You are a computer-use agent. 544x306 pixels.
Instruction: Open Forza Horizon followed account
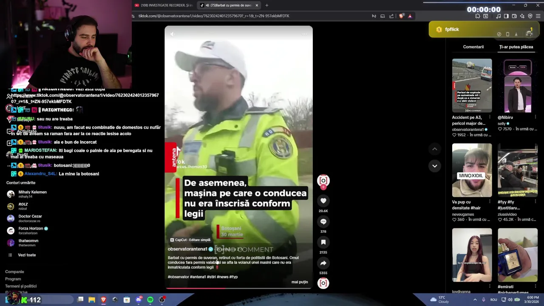28,231
